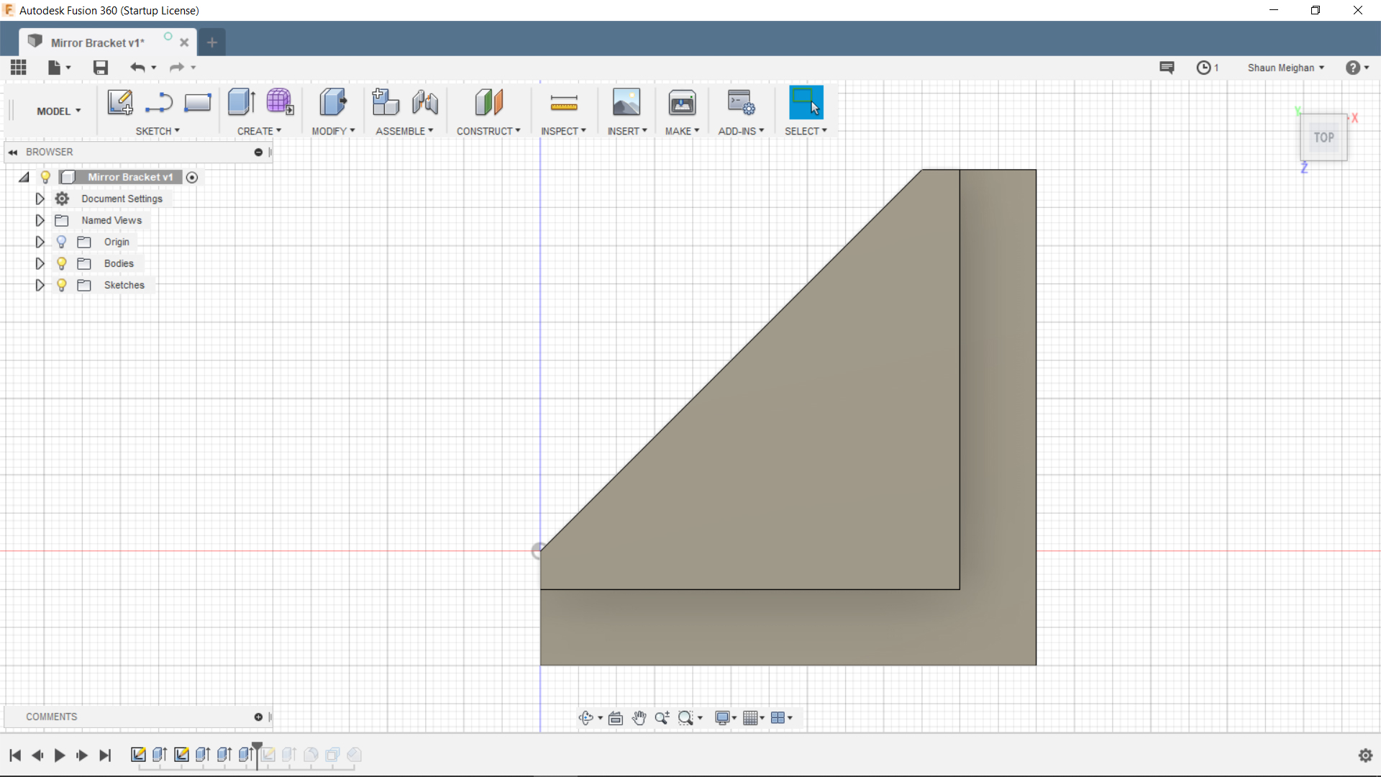Click the display mode toggle icon
The width and height of the screenshot is (1381, 777).
(x=723, y=718)
